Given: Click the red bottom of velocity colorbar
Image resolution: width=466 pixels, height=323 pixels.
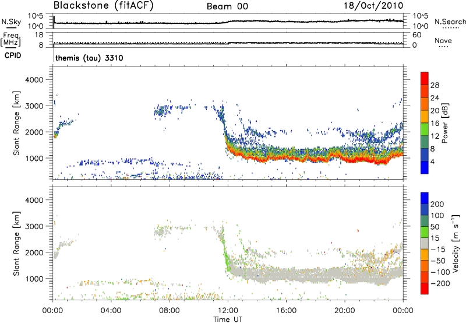Looking at the screenshot, I should (x=425, y=289).
